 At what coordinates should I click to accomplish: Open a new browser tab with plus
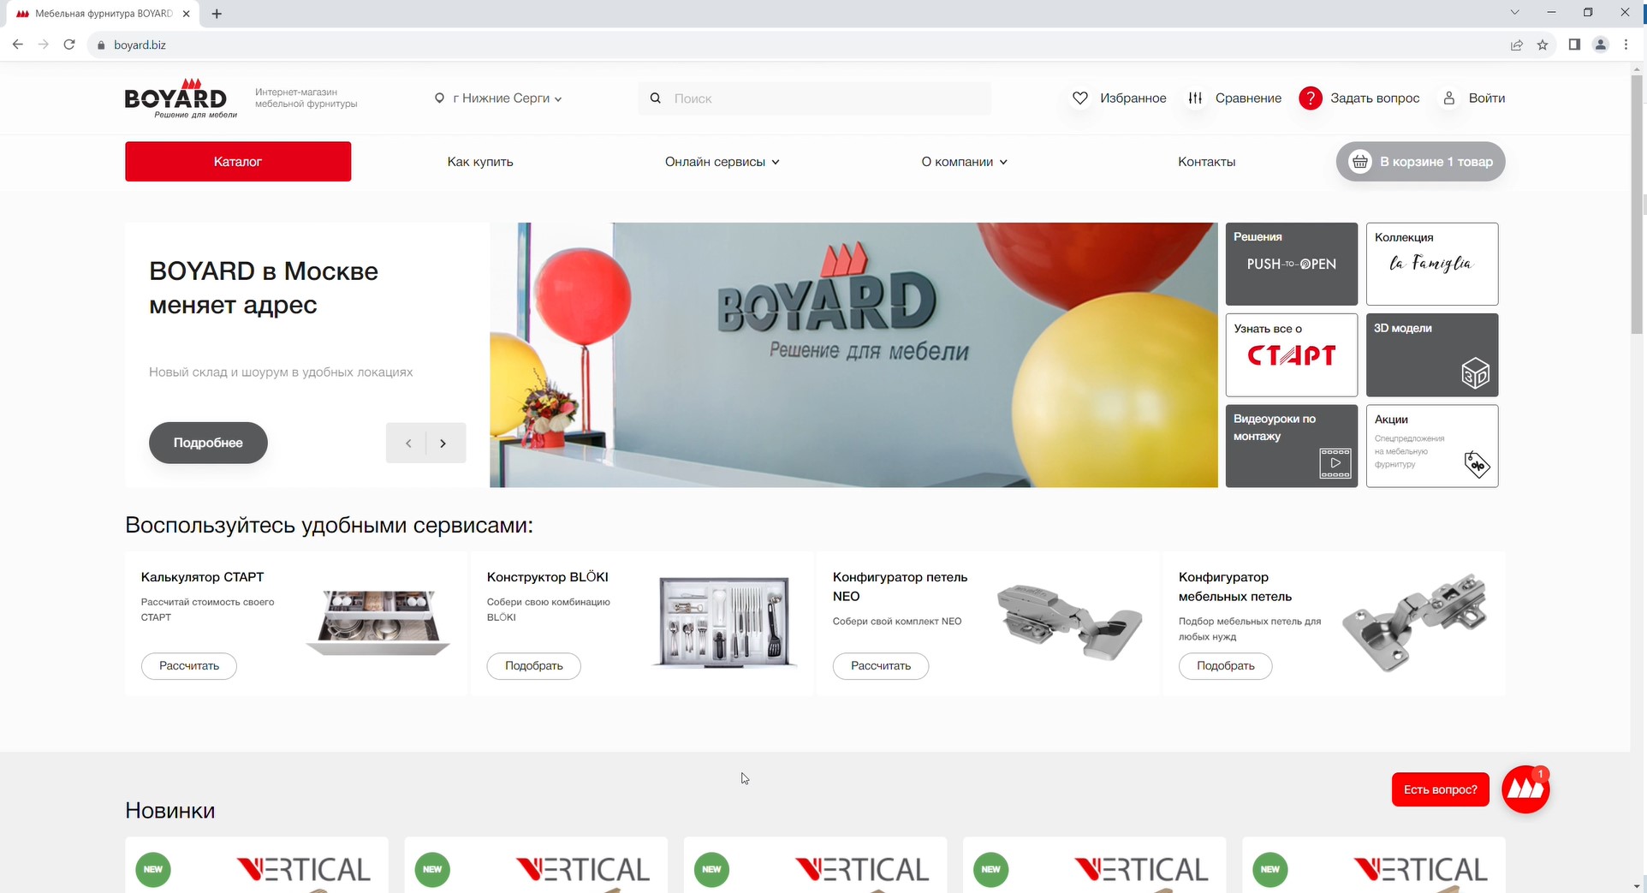click(x=217, y=14)
